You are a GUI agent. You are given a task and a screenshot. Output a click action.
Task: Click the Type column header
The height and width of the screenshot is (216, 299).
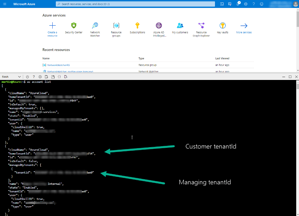tap(141, 58)
